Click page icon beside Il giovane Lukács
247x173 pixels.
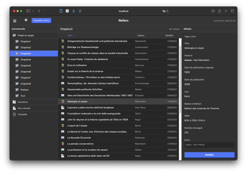(x=62, y=107)
